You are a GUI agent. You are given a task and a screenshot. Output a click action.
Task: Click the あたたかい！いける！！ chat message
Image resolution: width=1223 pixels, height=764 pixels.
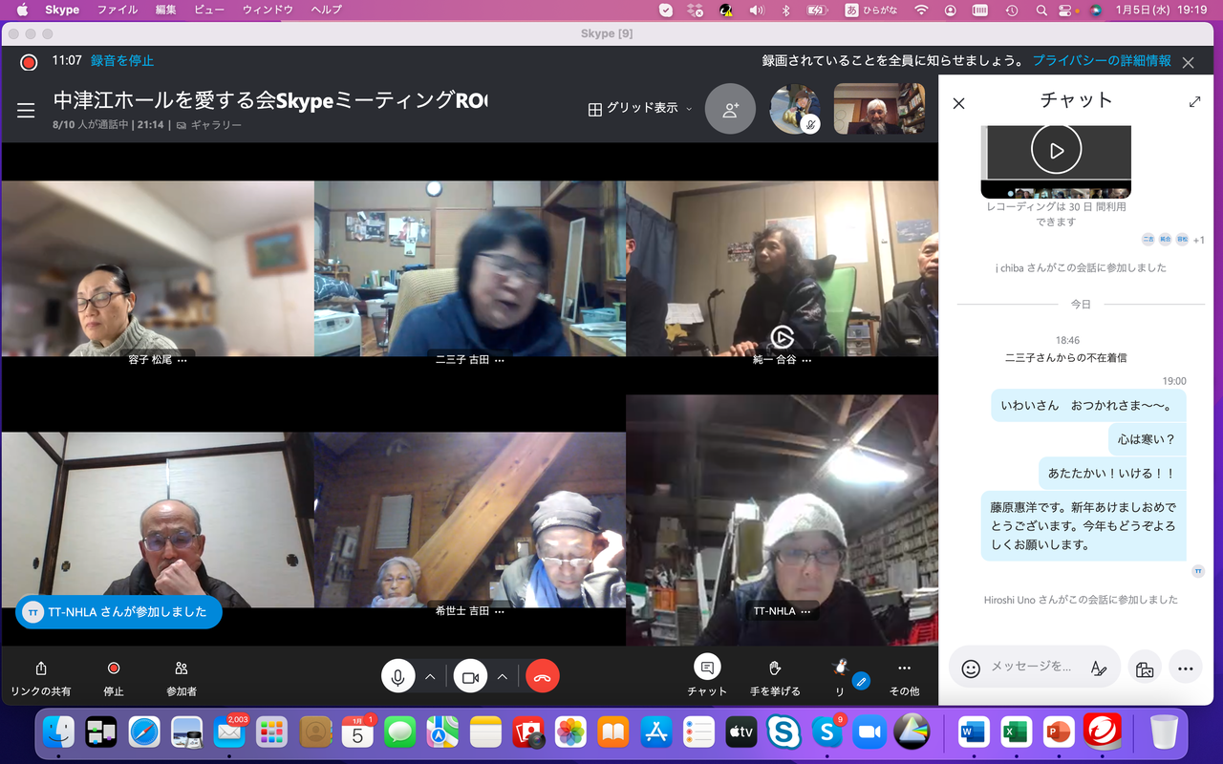[1111, 474]
